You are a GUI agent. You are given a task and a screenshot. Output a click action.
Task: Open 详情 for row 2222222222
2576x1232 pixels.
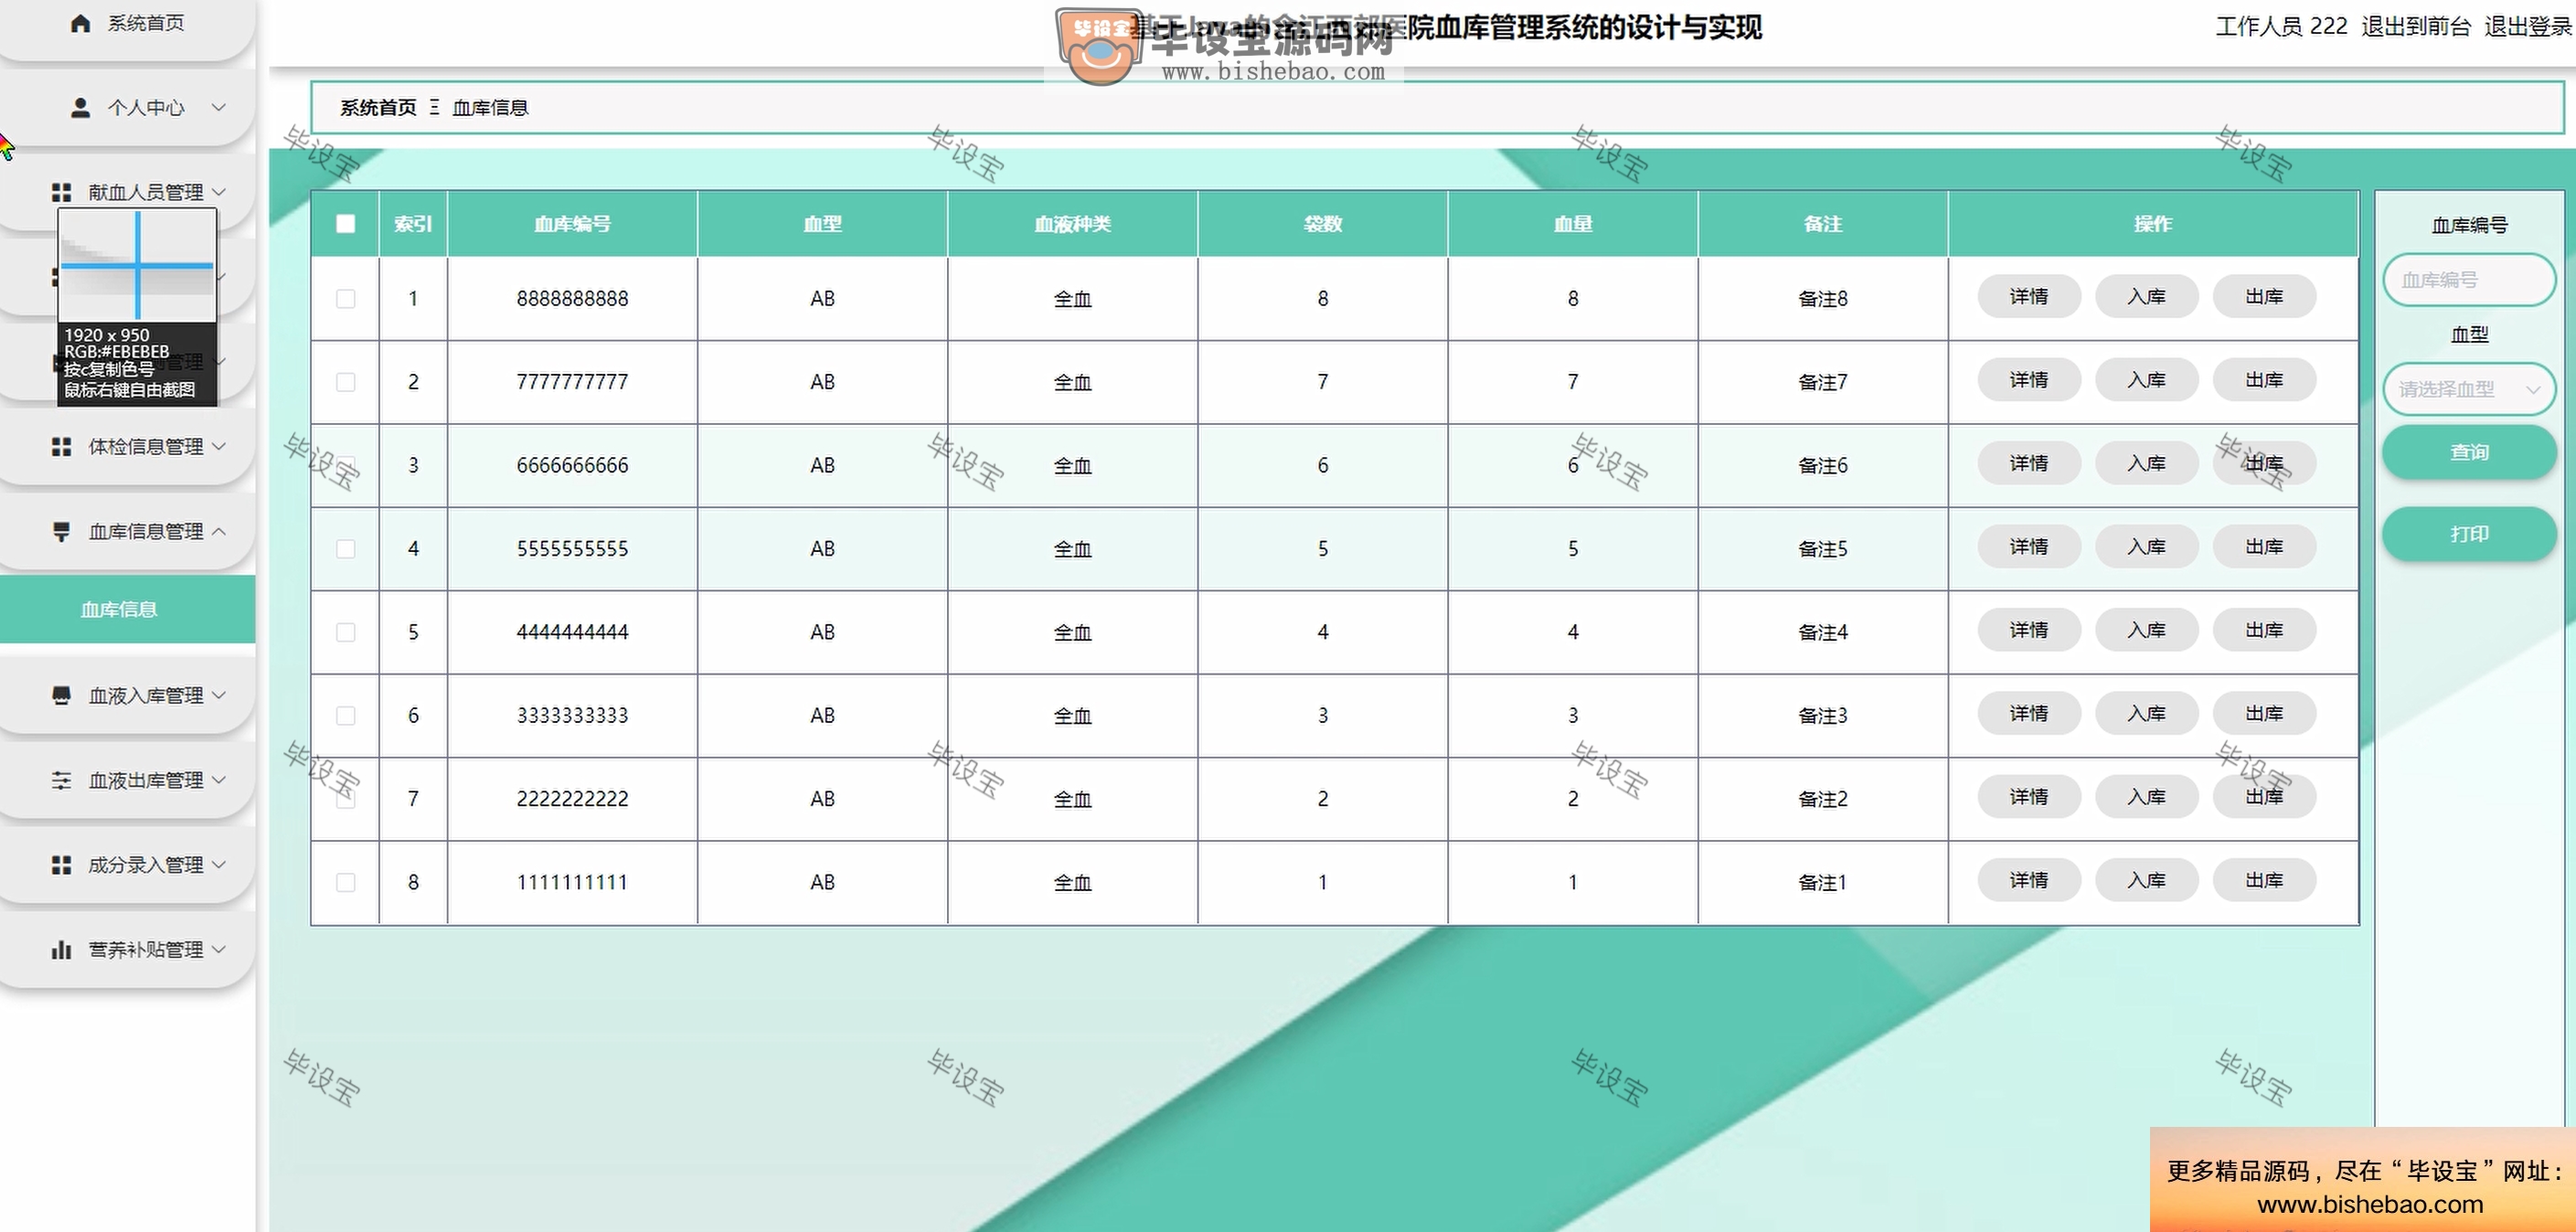coord(2029,796)
